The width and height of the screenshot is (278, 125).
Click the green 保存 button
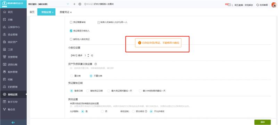tap(263, 122)
